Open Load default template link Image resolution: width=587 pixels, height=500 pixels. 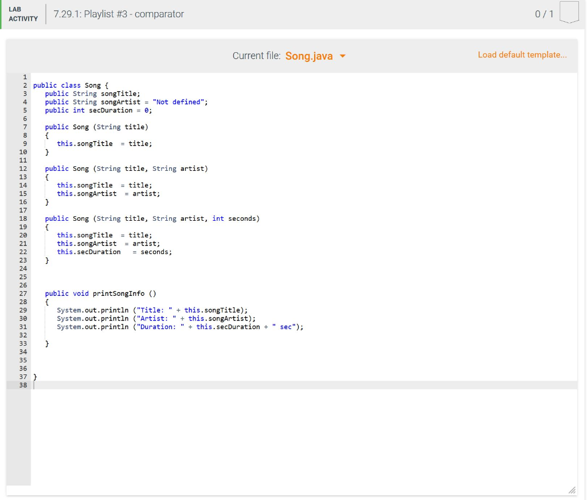tap(522, 54)
